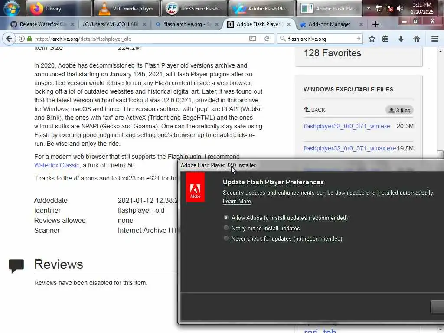Screen dimensions: 444x333
Task: Open JPEXS Free Flash taskbar item
Action: click(194, 9)
